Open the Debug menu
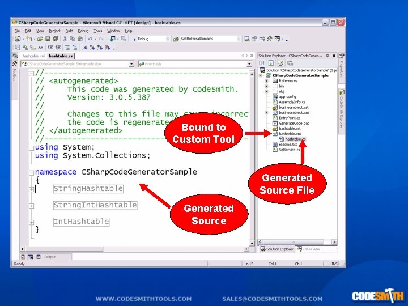 (x=83, y=31)
